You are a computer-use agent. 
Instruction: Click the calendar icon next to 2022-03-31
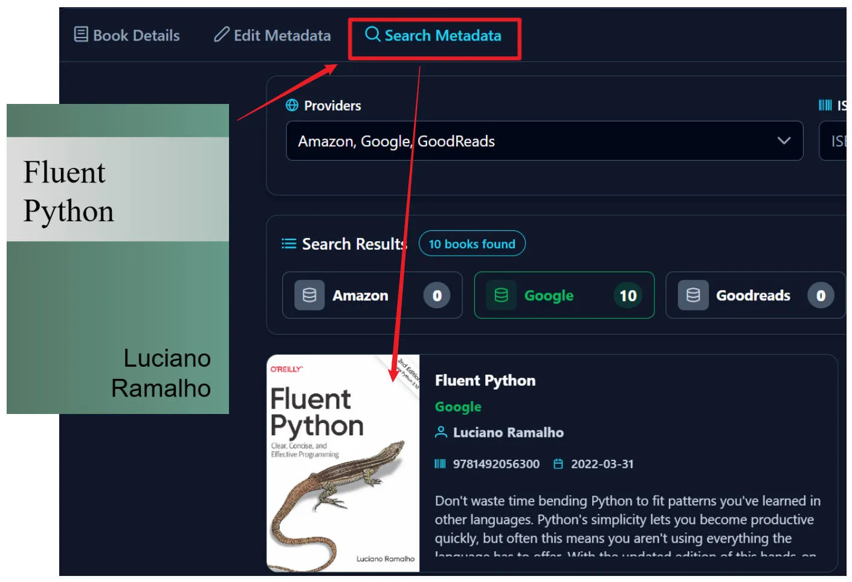tap(558, 464)
